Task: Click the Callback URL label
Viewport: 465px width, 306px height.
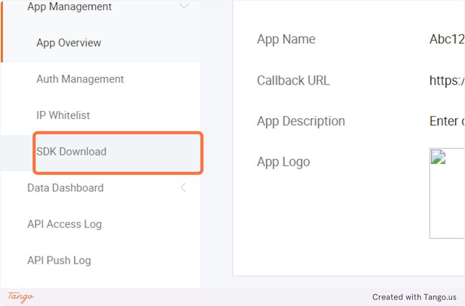Action: tap(293, 81)
